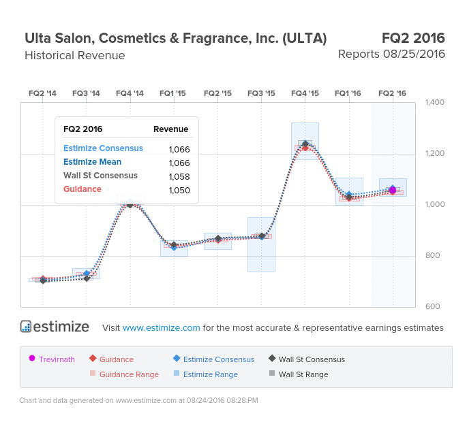Click the FQ2 2016 tooltip heading
This screenshot has height=422, width=467.
click(82, 129)
